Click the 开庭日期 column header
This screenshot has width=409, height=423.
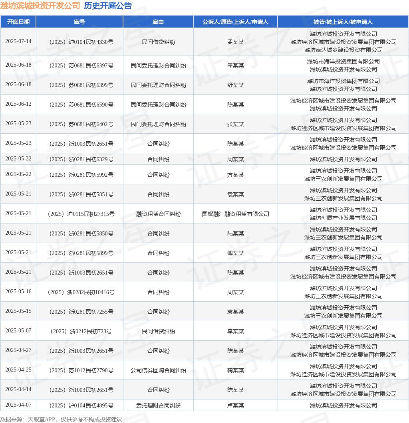click(x=18, y=22)
